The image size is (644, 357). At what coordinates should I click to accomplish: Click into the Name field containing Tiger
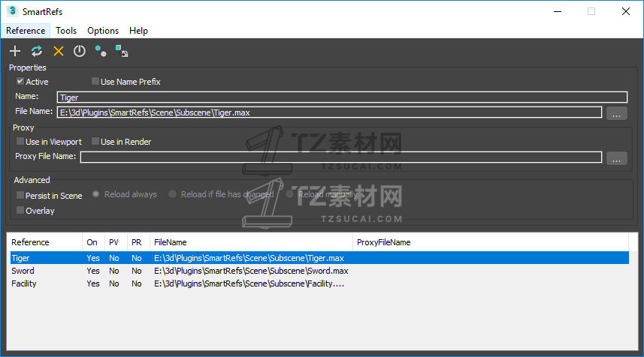pos(342,97)
